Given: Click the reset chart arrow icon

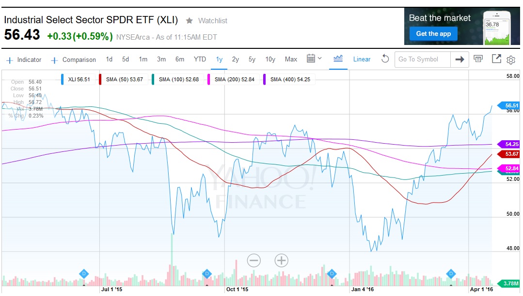Looking at the screenshot, I should pyautogui.click(x=385, y=59).
